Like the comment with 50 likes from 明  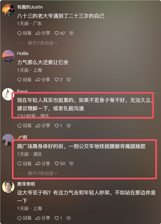point(60,164)
